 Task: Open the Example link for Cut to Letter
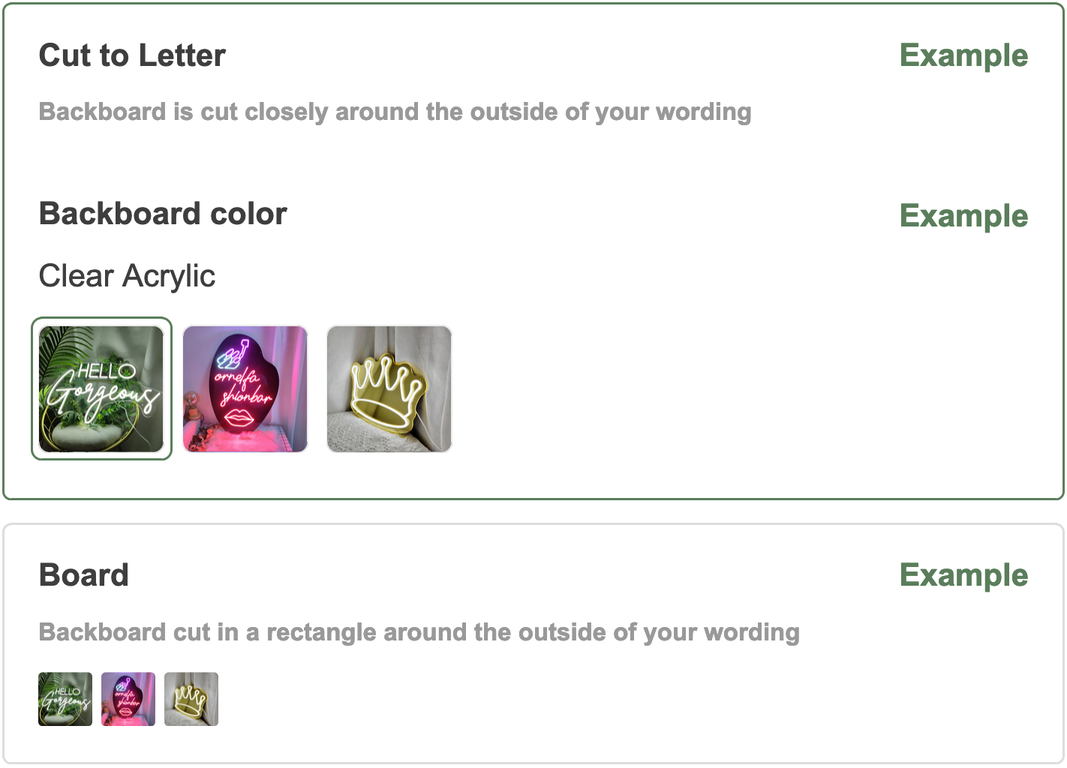pyautogui.click(x=963, y=55)
